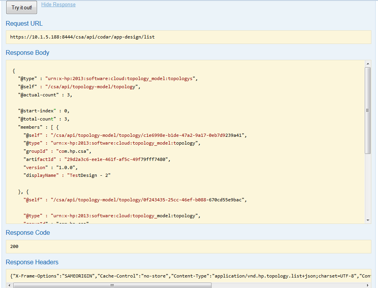The width and height of the screenshot is (378, 288).
Task: Click the second member's @type topology value
Action: [125, 216]
